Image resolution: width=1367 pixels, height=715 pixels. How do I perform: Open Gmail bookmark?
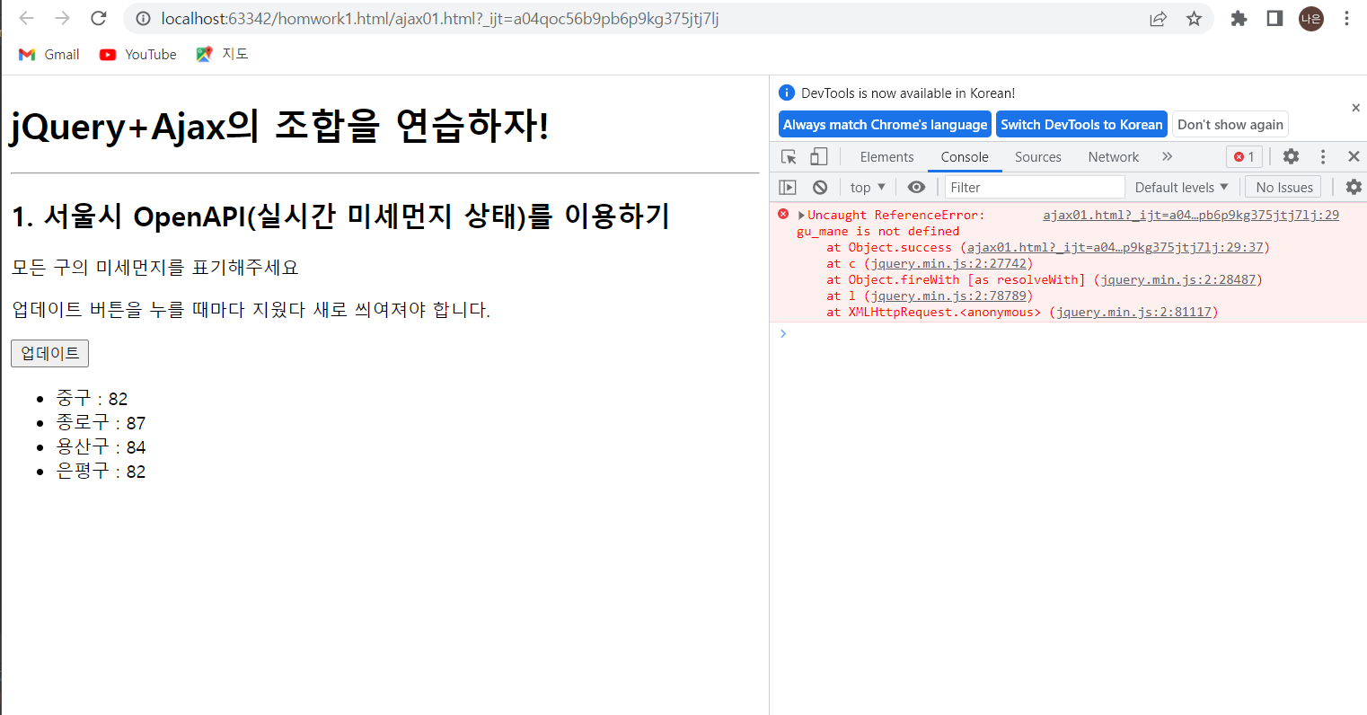49,54
